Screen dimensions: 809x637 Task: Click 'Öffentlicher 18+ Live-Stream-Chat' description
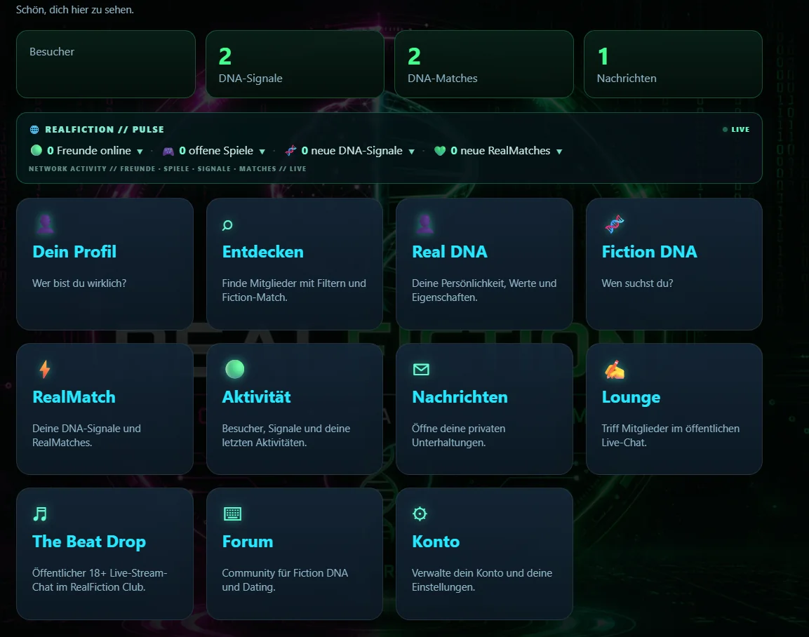(x=100, y=579)
